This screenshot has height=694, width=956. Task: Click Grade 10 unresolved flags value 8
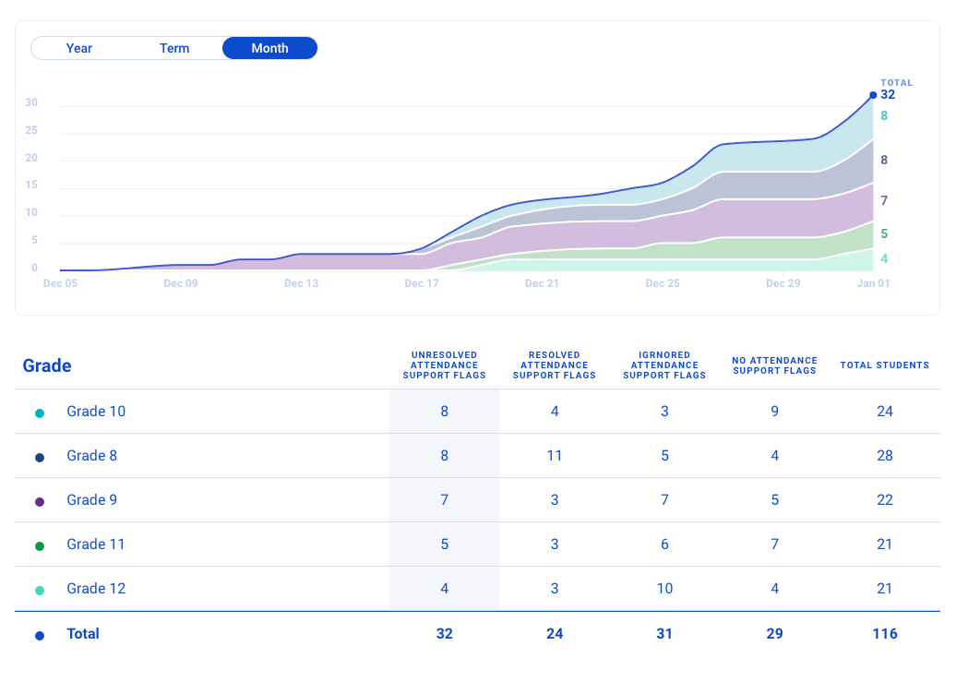click(445, 412)
